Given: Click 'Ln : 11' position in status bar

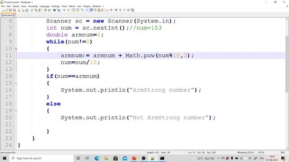Looking at the screenshot, I should coord(191,153).
